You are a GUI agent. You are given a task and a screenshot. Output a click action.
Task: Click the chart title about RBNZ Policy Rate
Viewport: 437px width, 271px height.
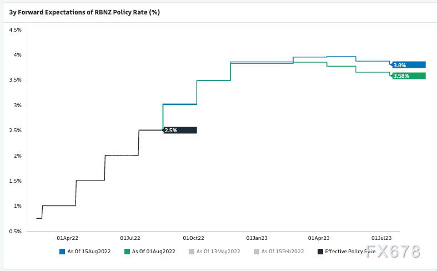(84, 12)
